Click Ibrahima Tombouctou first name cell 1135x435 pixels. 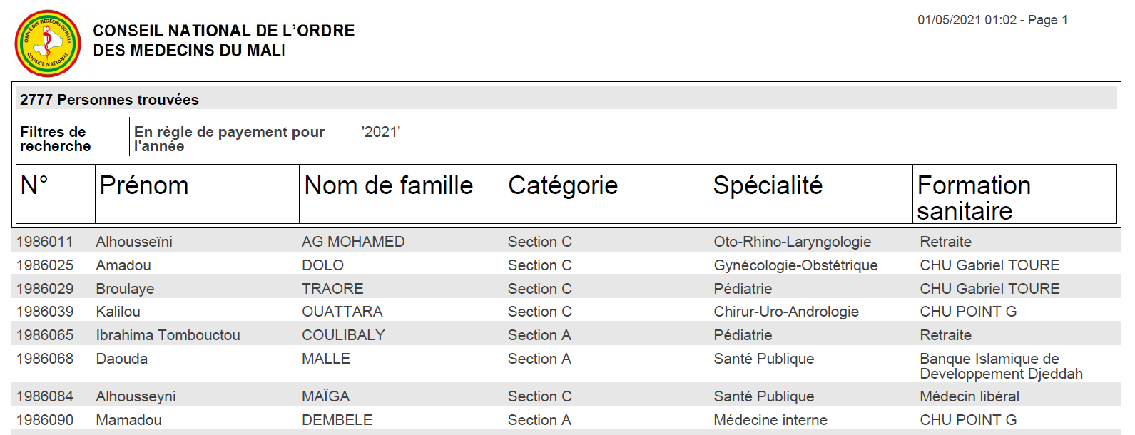[168, 335]
